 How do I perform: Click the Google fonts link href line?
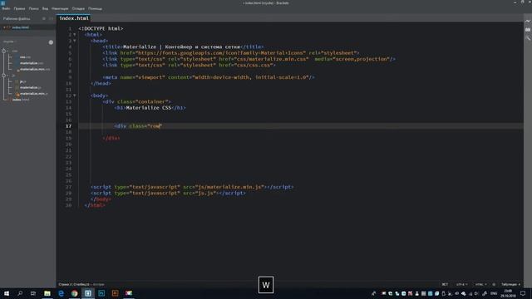(231, 53)
